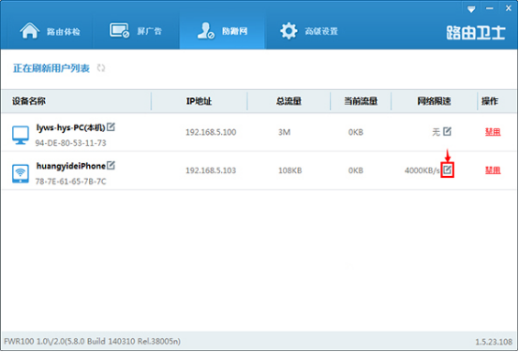Switch to the 屏广告 tab

tap(136, 31)
